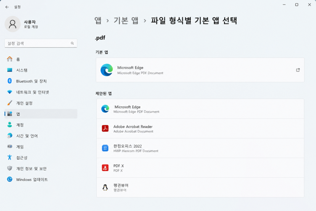Click the Windows 업데이트 sync icon
The height and width of the screenshot is (211, 316).
(10, 179)
